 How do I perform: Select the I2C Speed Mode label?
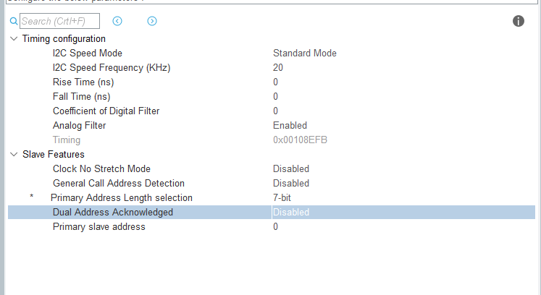point(88,53)
